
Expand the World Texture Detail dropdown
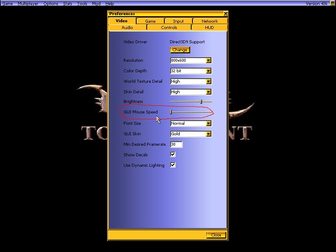click(x=208, y=81)
